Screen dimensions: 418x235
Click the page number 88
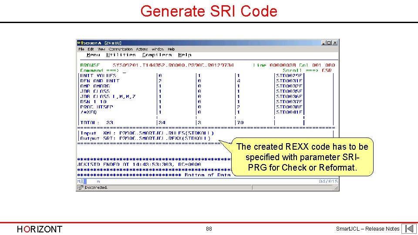pos(209,228)
